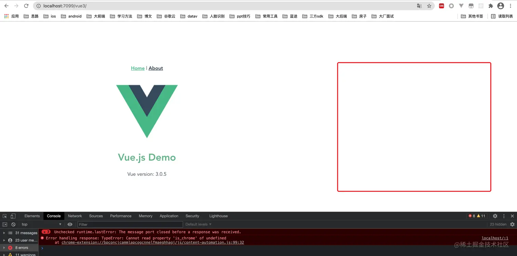Open the Google Translate icon in address bar
Viewport: 517px width, 256px height.
pos(419,6)
